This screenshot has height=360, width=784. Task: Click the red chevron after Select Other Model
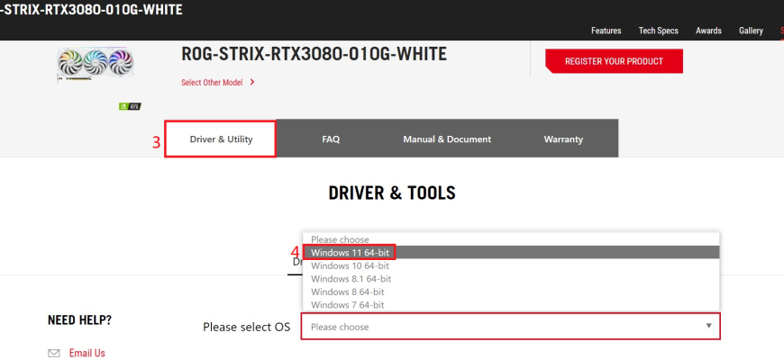coord(252,82)
